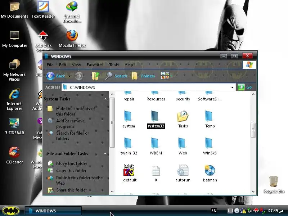The width and height of the screenshot is (288, 216).
Task: Click the task pane scroll down arrow
Action: [112, 192]
